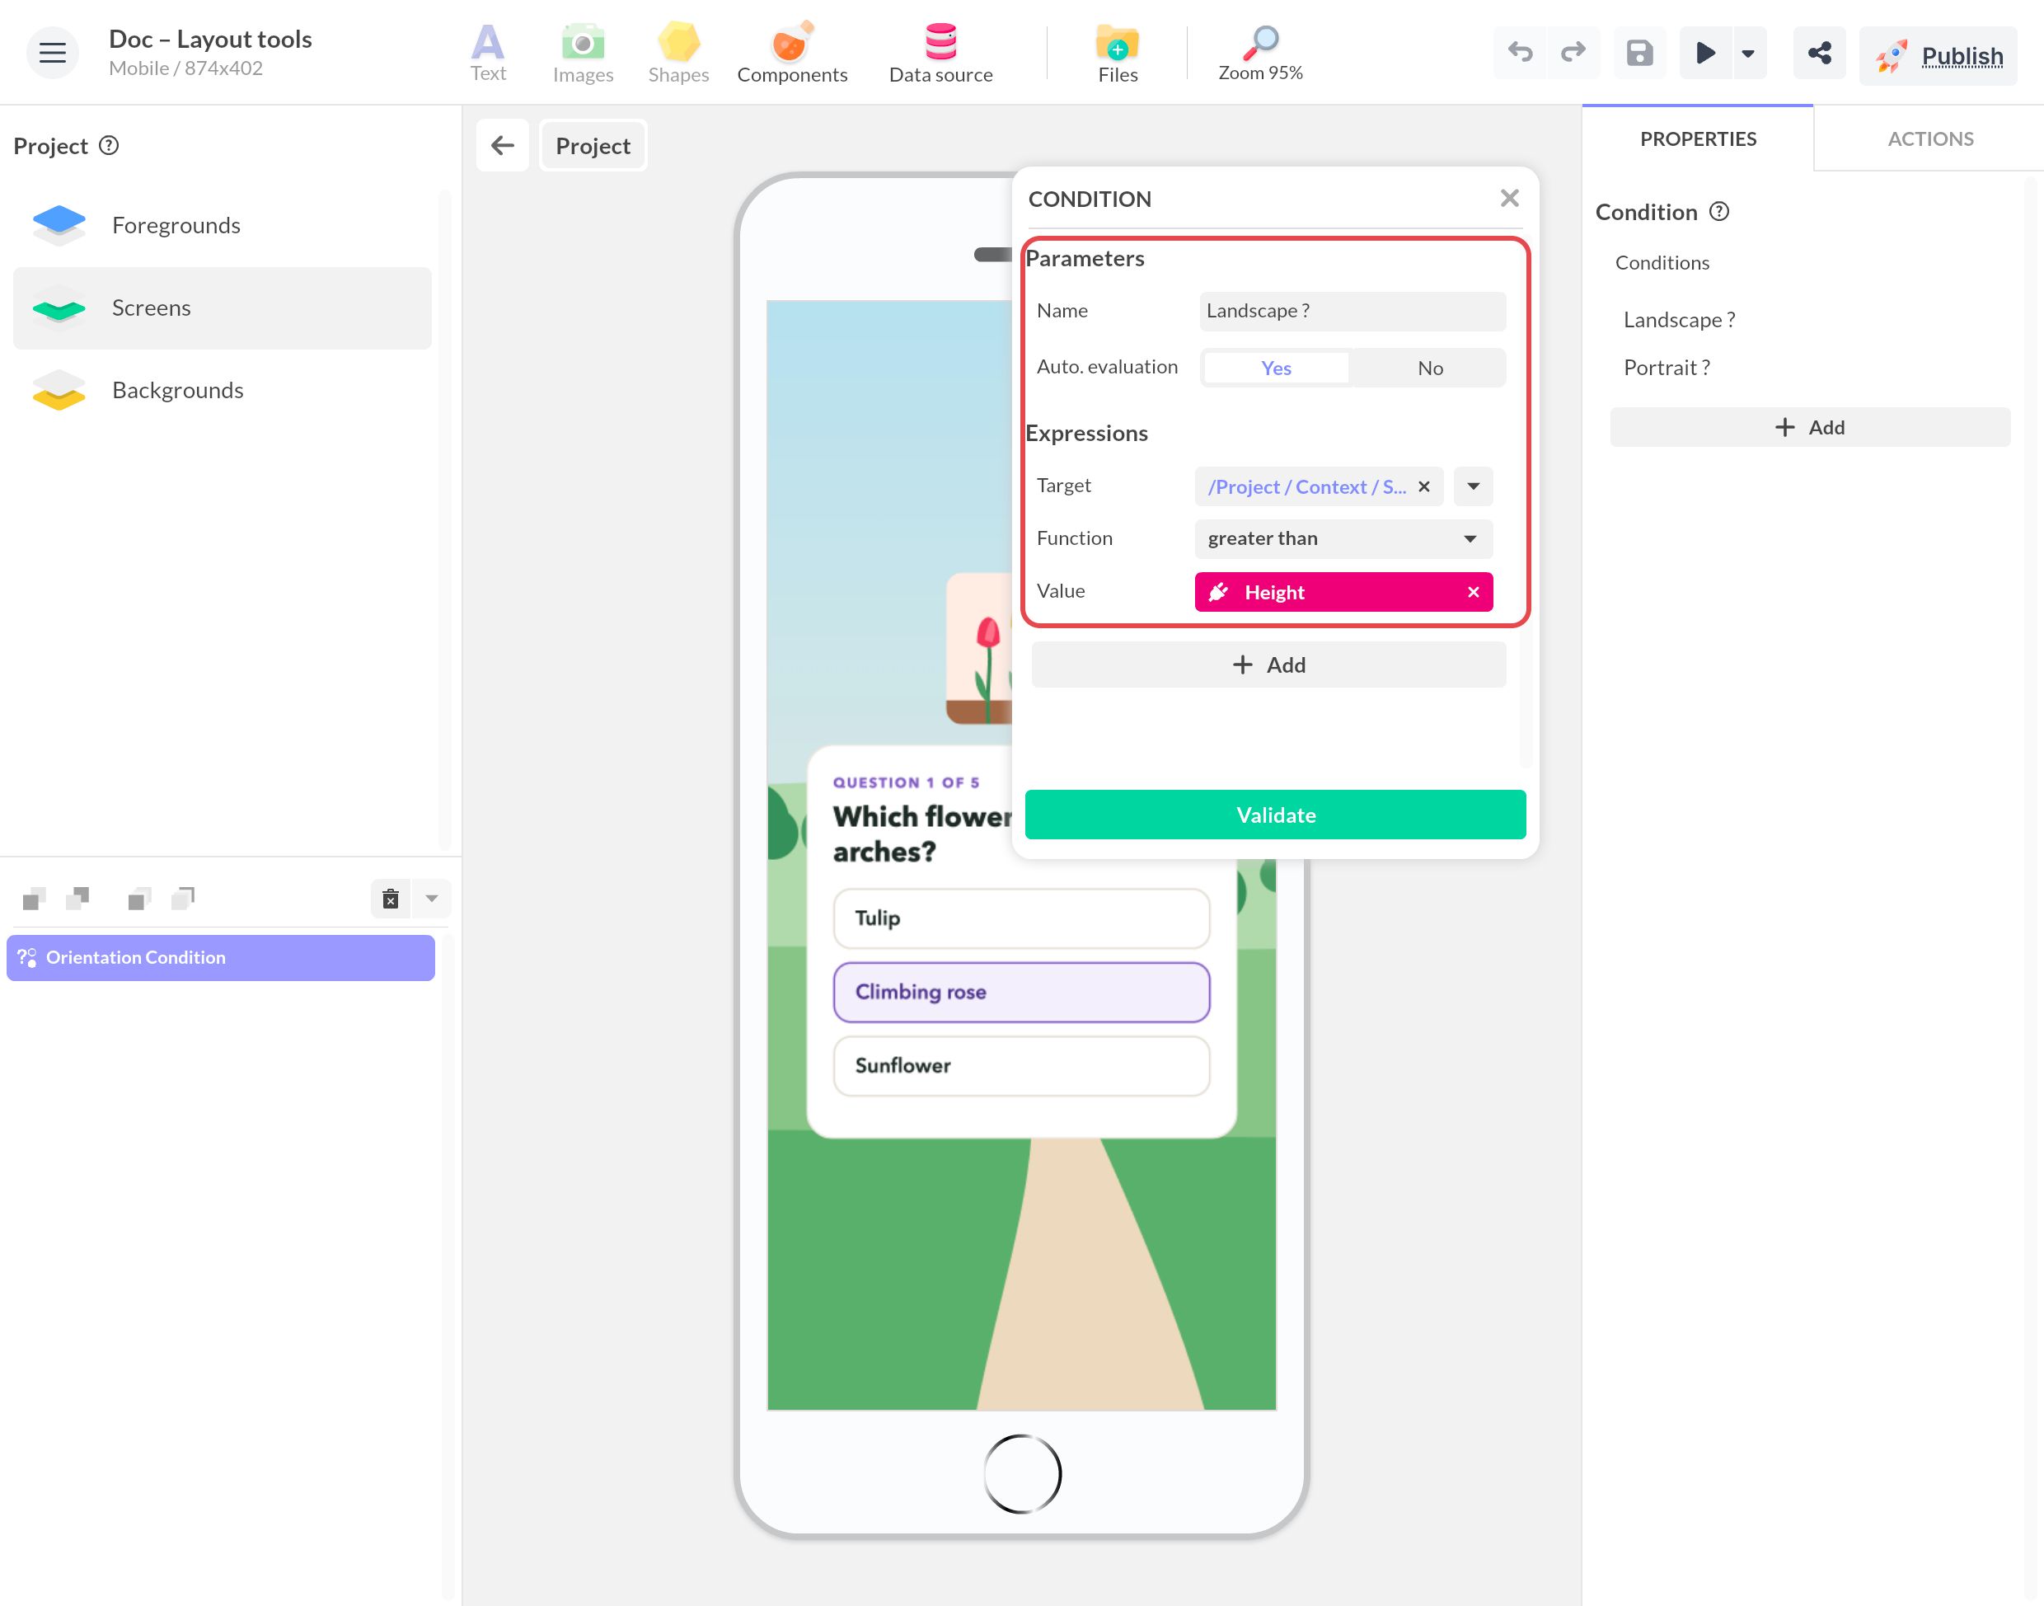Open the Components library

791,53
